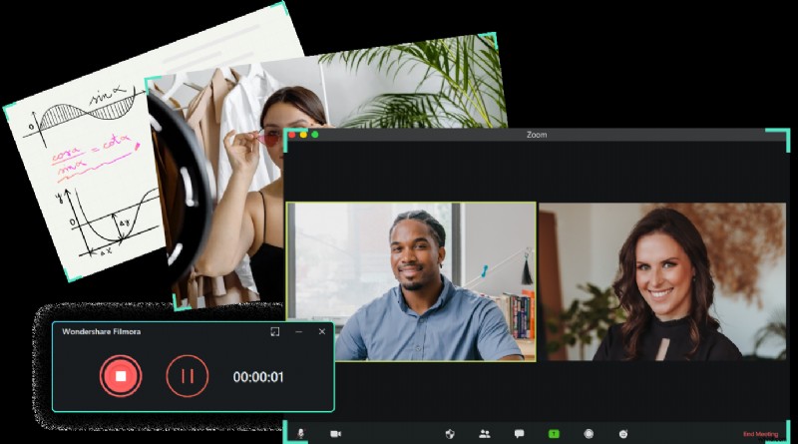
Task: Mute the microphone in Zoom
Action: coord(300,434)
